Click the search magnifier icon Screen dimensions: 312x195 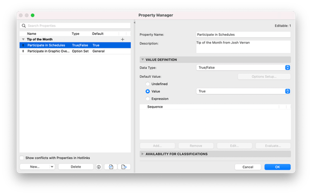[x=24, y=26]
